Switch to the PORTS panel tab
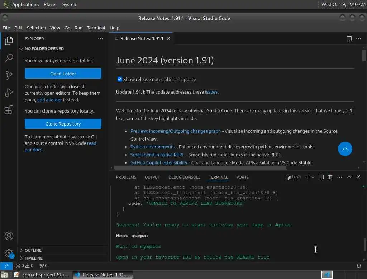This screenshot has height=279, width=367. point(242,177)
